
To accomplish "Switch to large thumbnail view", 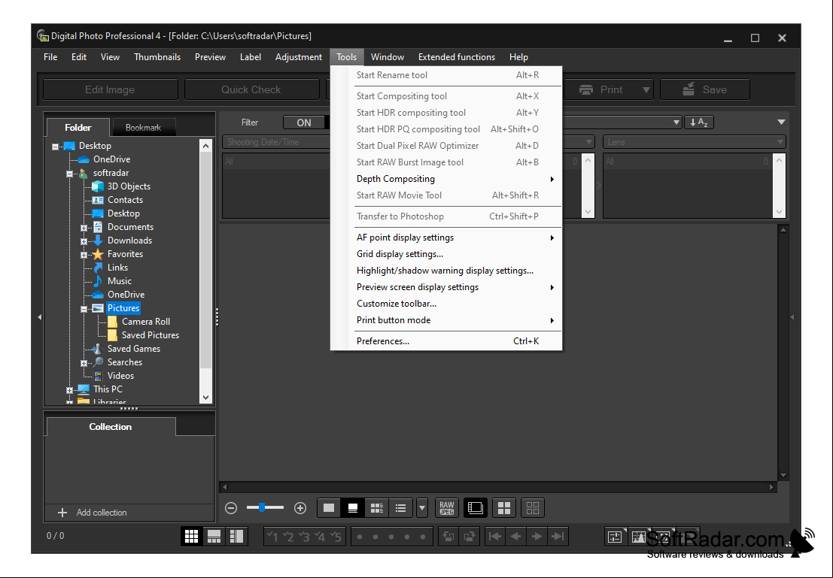I will [x=329, y=508].
